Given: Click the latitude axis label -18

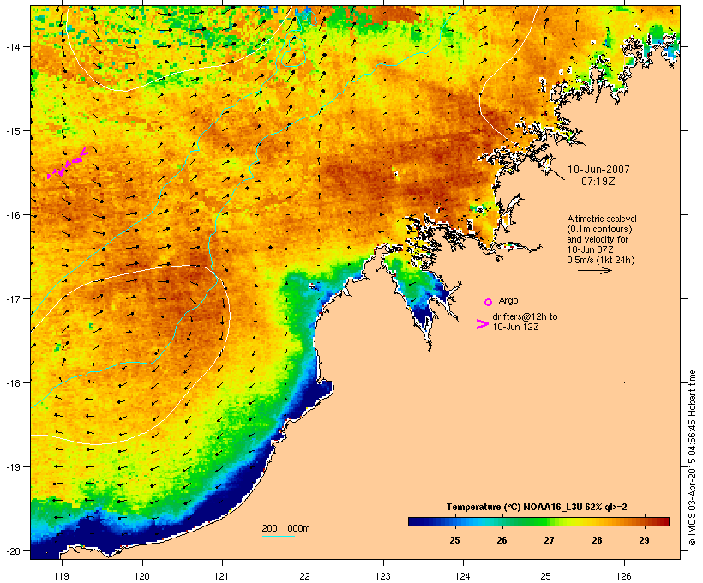Looking at the screenshot, I should pyautogui.click(x=12, y=382).
